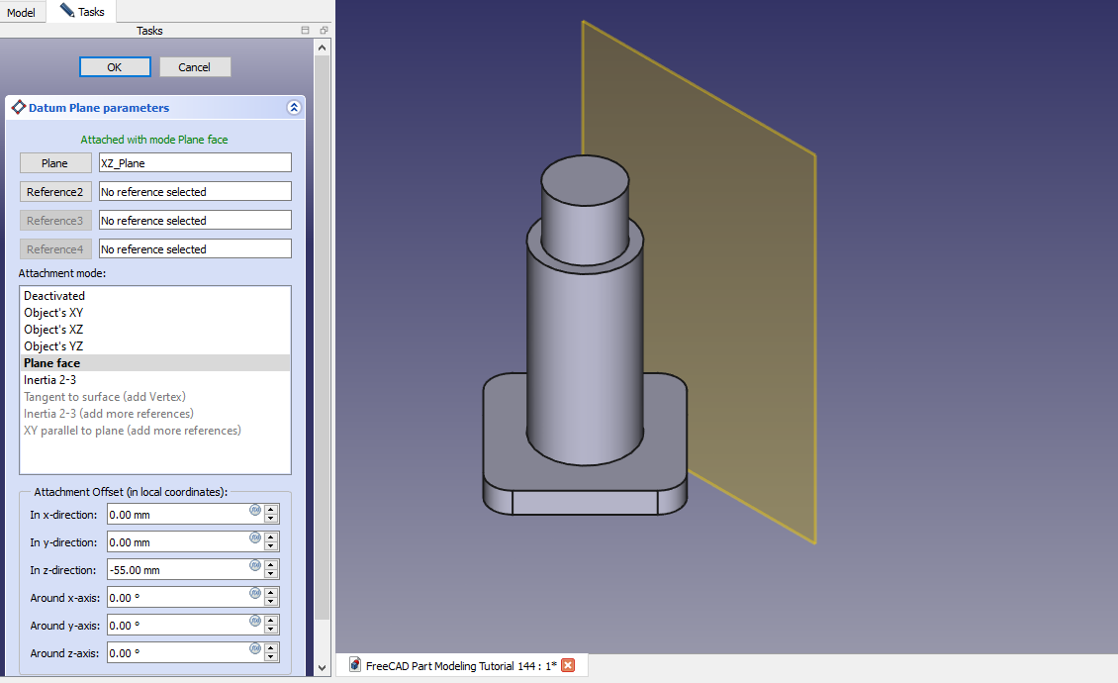Click the Around z-axis expression icon
1118x683 pixels.
click(x=254, y=649)
